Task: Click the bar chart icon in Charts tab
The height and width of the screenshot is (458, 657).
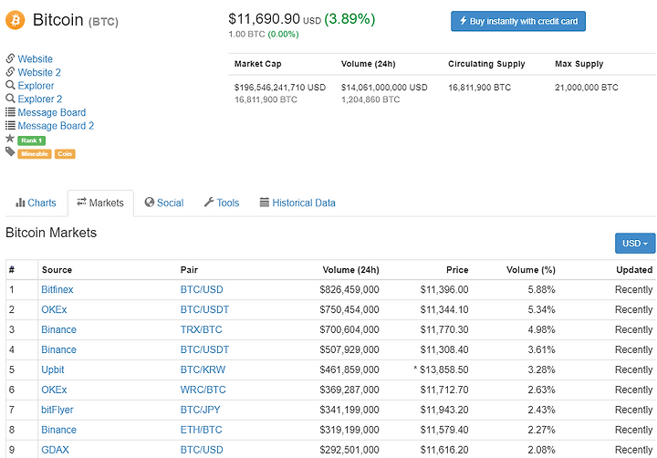Action: (20, 203)
